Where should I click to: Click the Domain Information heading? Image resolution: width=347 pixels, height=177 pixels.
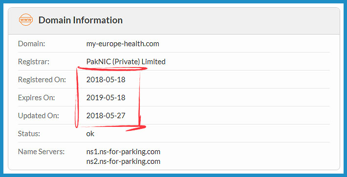pos(81,20)
